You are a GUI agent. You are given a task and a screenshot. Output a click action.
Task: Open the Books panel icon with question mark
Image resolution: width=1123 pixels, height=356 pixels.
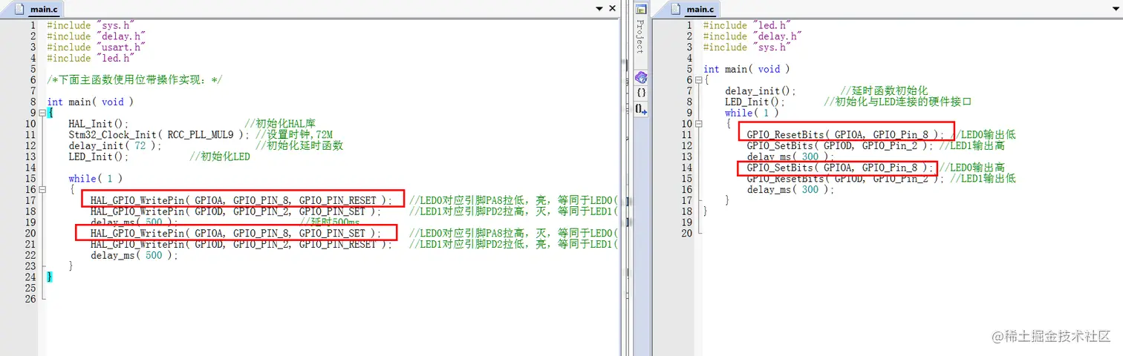coord(641,77)
